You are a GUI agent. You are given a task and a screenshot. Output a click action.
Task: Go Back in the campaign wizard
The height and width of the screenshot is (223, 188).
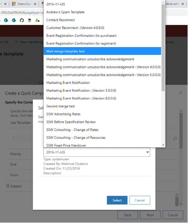click(128, 215)
